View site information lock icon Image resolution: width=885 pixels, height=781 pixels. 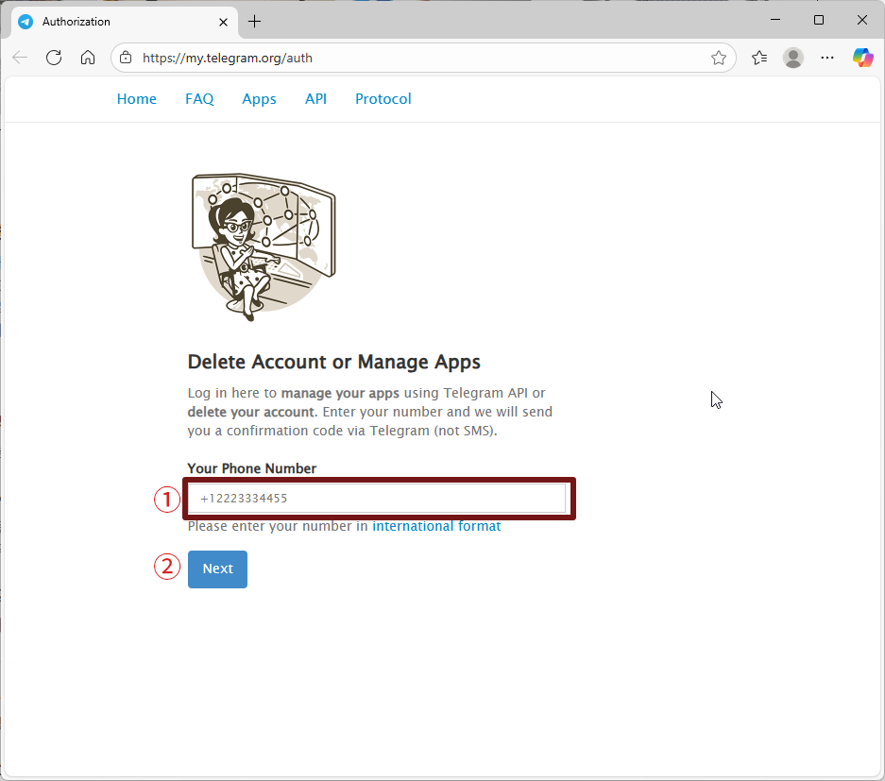tap(127, 58)
